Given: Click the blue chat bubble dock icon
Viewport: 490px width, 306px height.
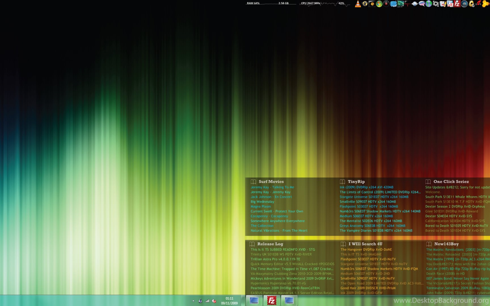Looking at the screenshot, I should point(393,4).
